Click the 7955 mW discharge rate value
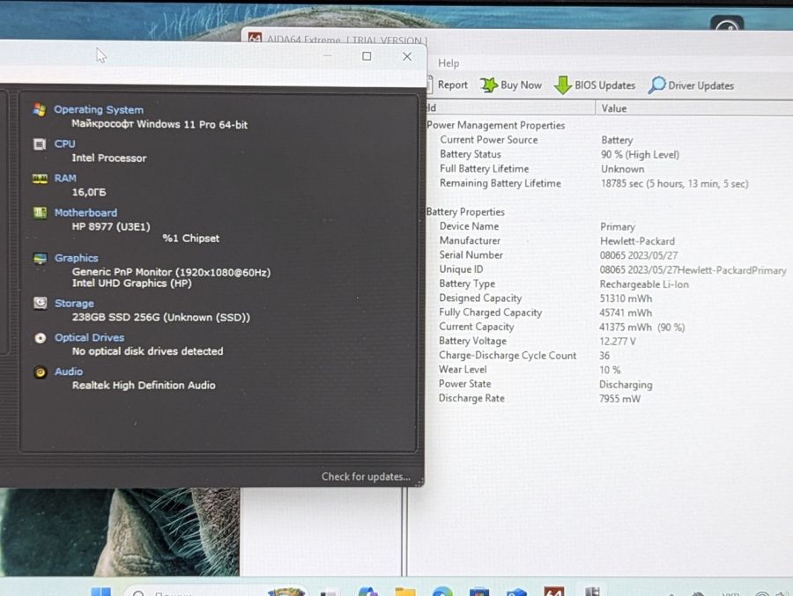 pos(619,399)
